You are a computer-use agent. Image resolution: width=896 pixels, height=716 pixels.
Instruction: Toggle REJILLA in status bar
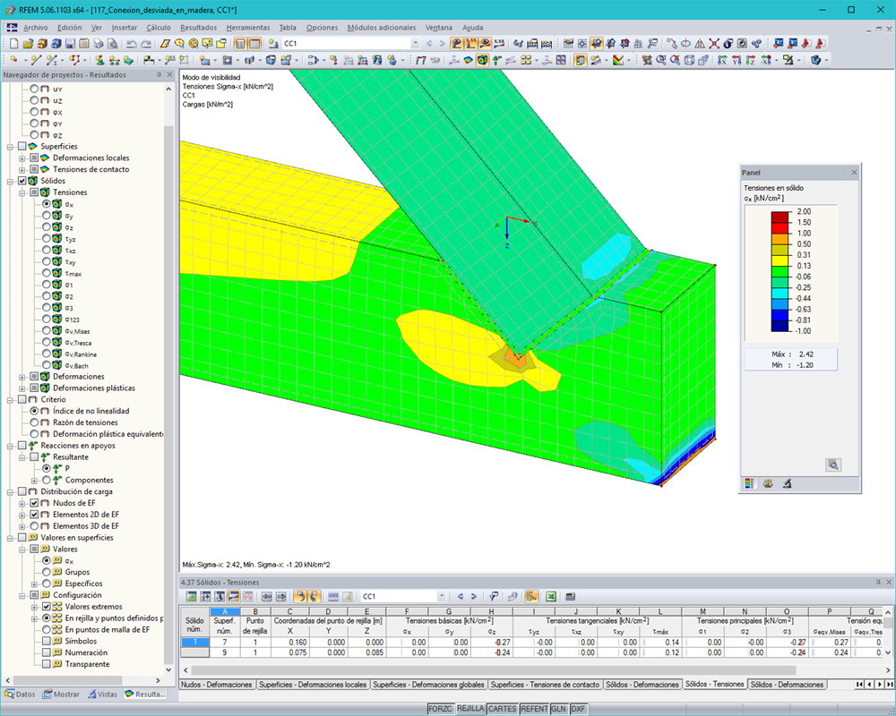point(470,709)
